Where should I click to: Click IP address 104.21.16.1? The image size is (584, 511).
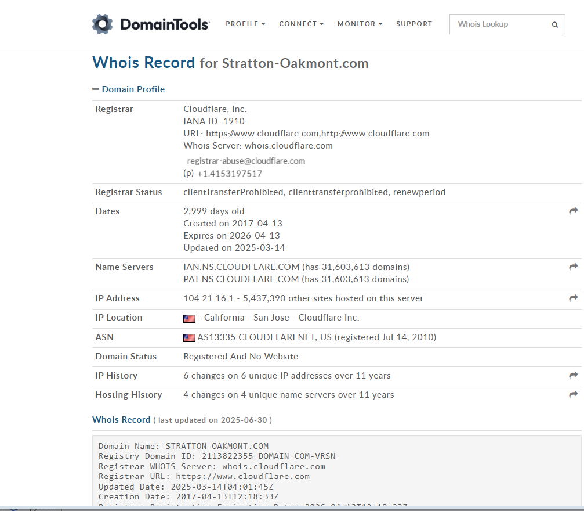point(208,298)
